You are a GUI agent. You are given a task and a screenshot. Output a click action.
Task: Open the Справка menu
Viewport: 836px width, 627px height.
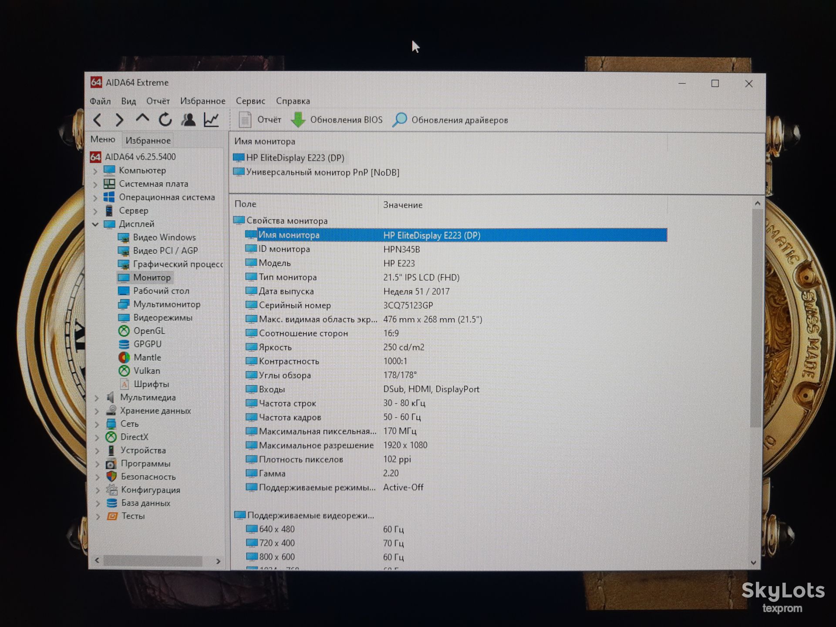tap(293, 101)
